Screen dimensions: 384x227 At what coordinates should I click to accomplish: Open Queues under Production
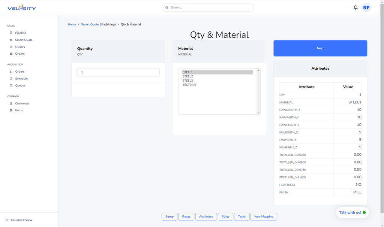pyautogui.click(x=20, y=85)
